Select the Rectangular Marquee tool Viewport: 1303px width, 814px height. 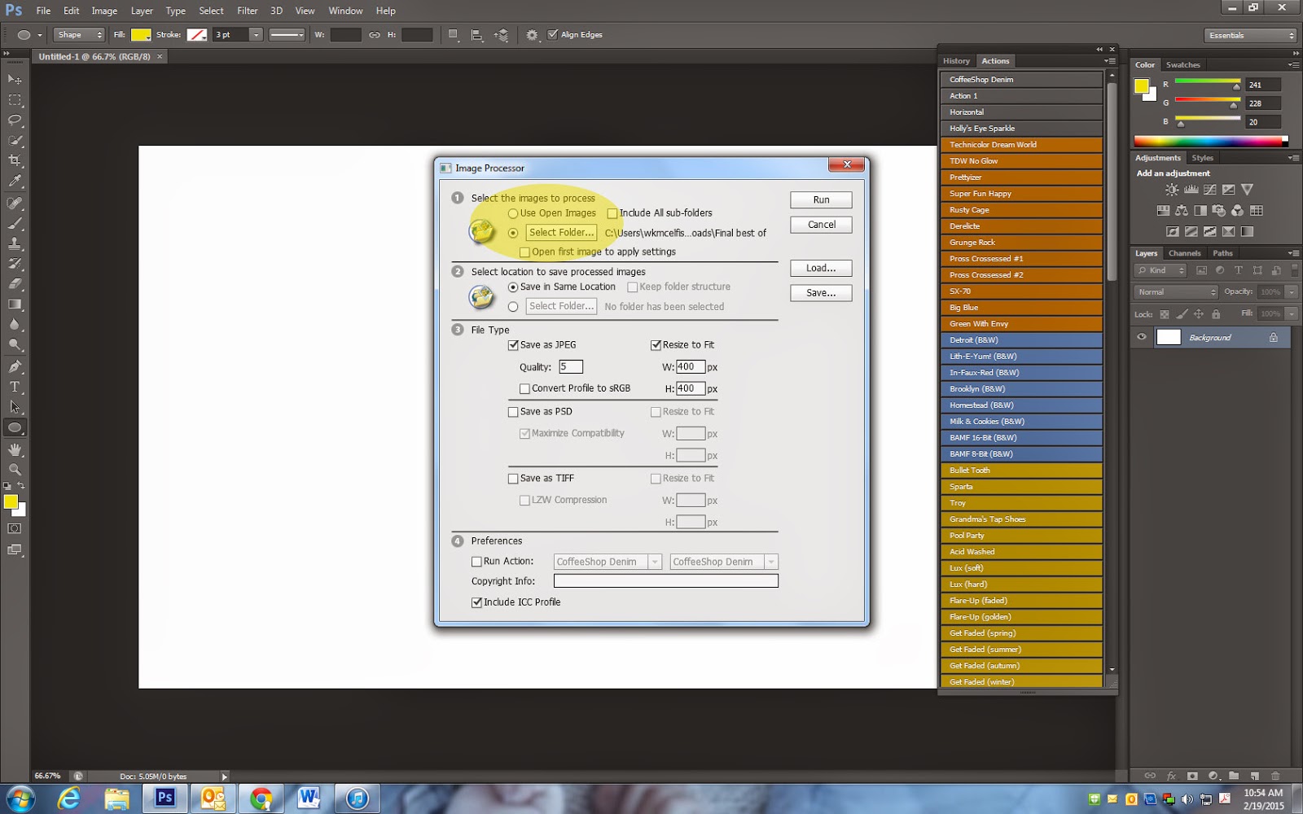[x=15, y=99]
